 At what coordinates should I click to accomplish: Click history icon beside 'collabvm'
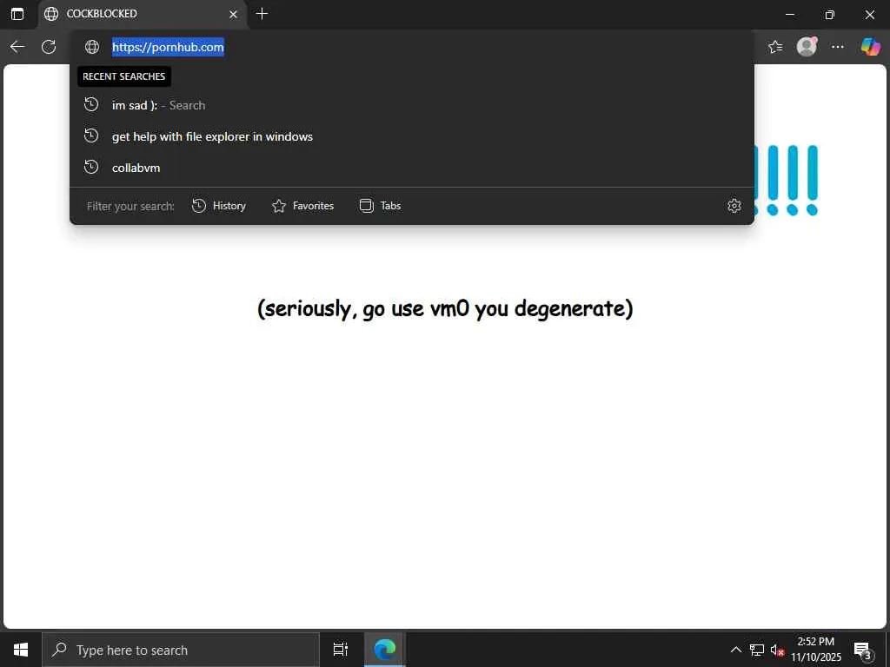click(91, 168)
